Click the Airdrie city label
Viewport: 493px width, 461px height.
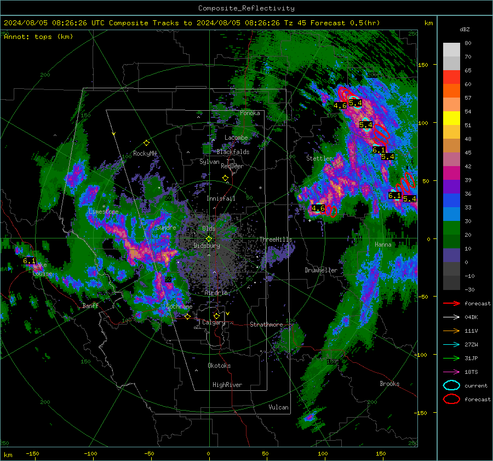click(x=216, y=293)
